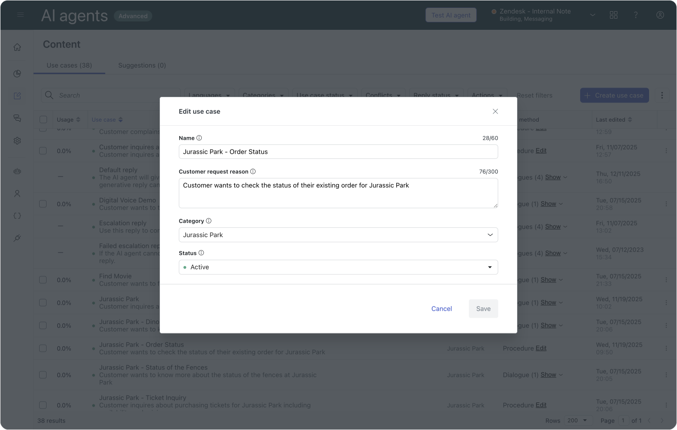
Task: Open the curly braces API sidebar icon
Action: pyautogui.click(x=17, y=216)
